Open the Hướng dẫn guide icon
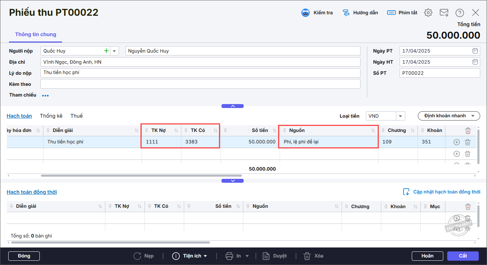 pos(346,13)
